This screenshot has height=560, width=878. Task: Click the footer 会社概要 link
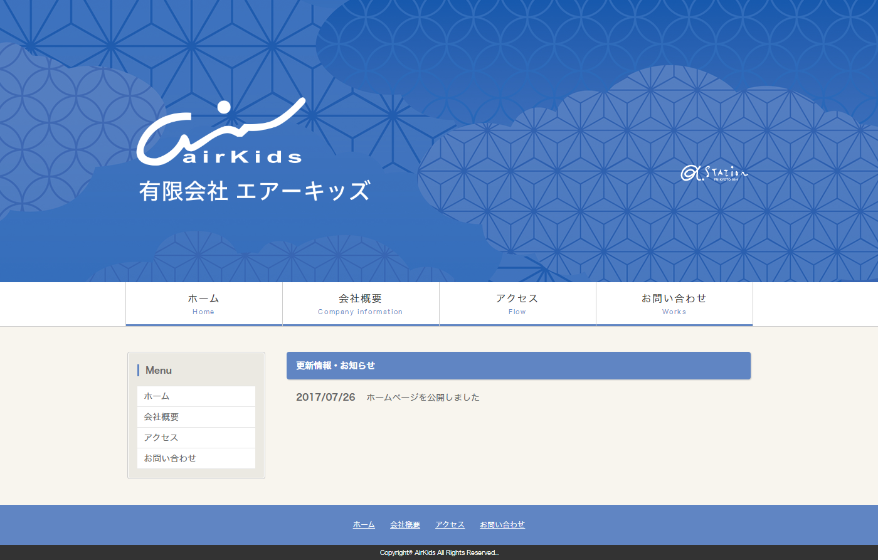[x=405, y=525]
